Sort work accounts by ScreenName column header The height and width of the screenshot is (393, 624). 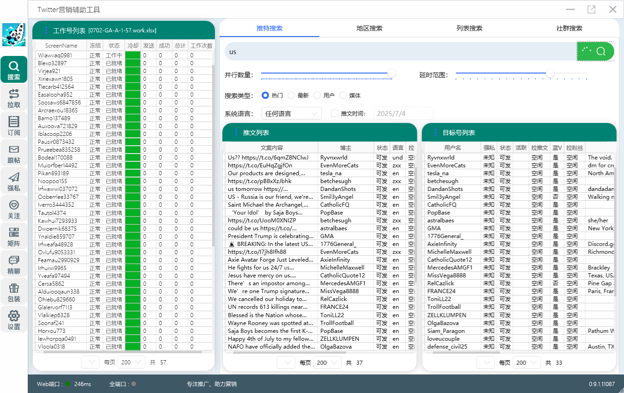tap(61, 46)
